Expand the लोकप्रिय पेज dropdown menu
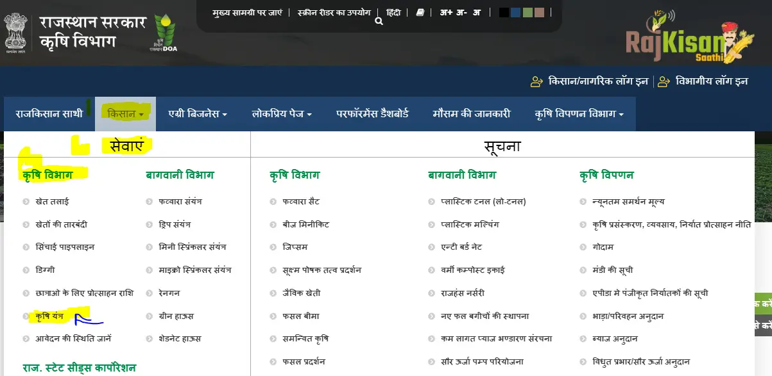772x376 pixels. pos(282,114)
